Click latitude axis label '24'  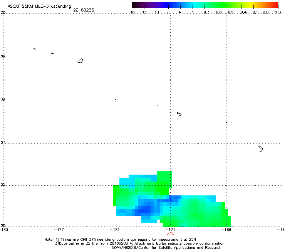click(3, 143)
